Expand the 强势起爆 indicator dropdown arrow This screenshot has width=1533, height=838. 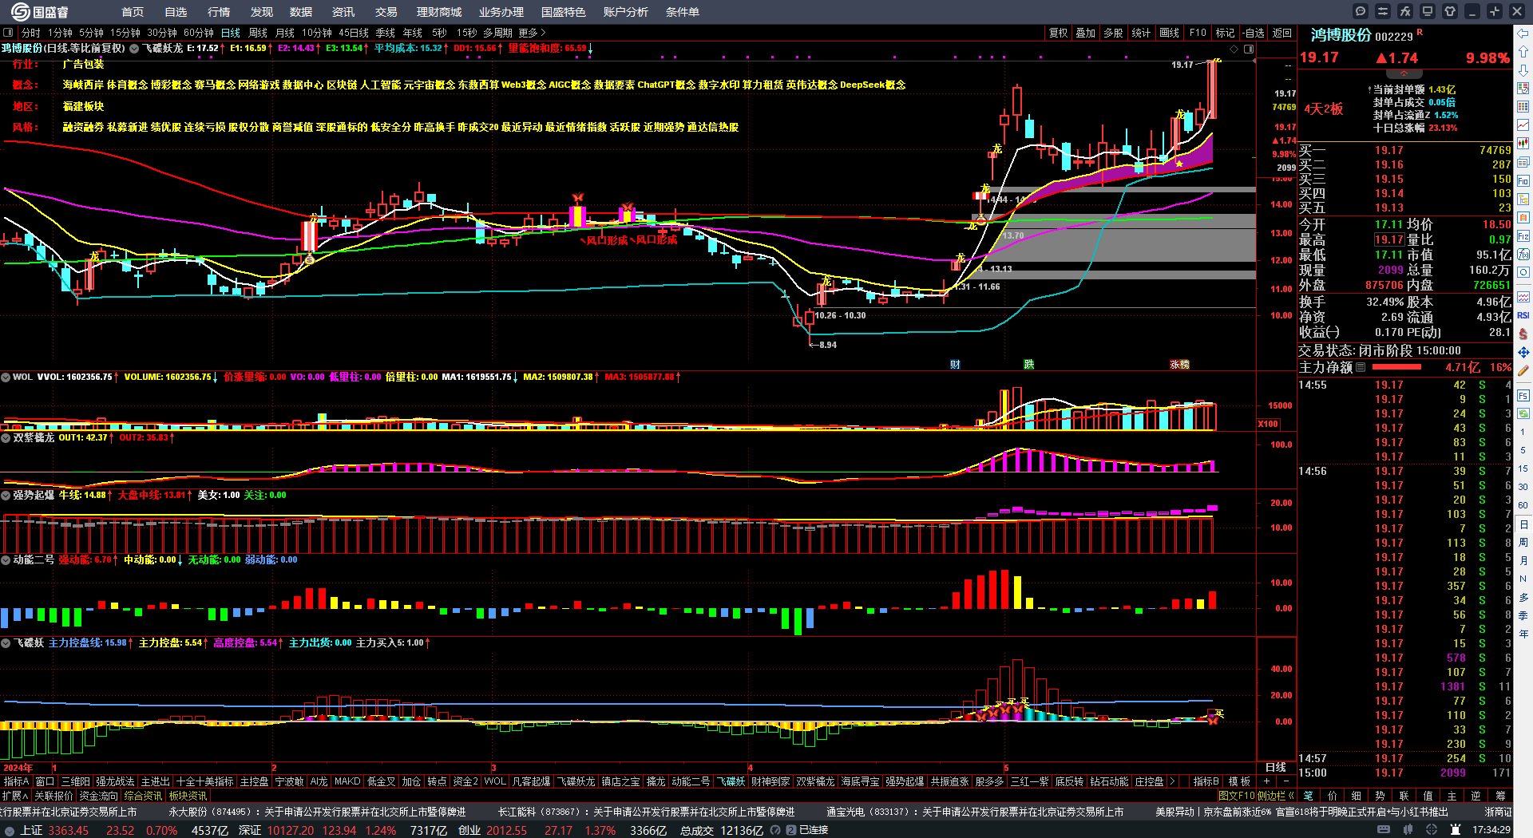(x=6, y=495)
